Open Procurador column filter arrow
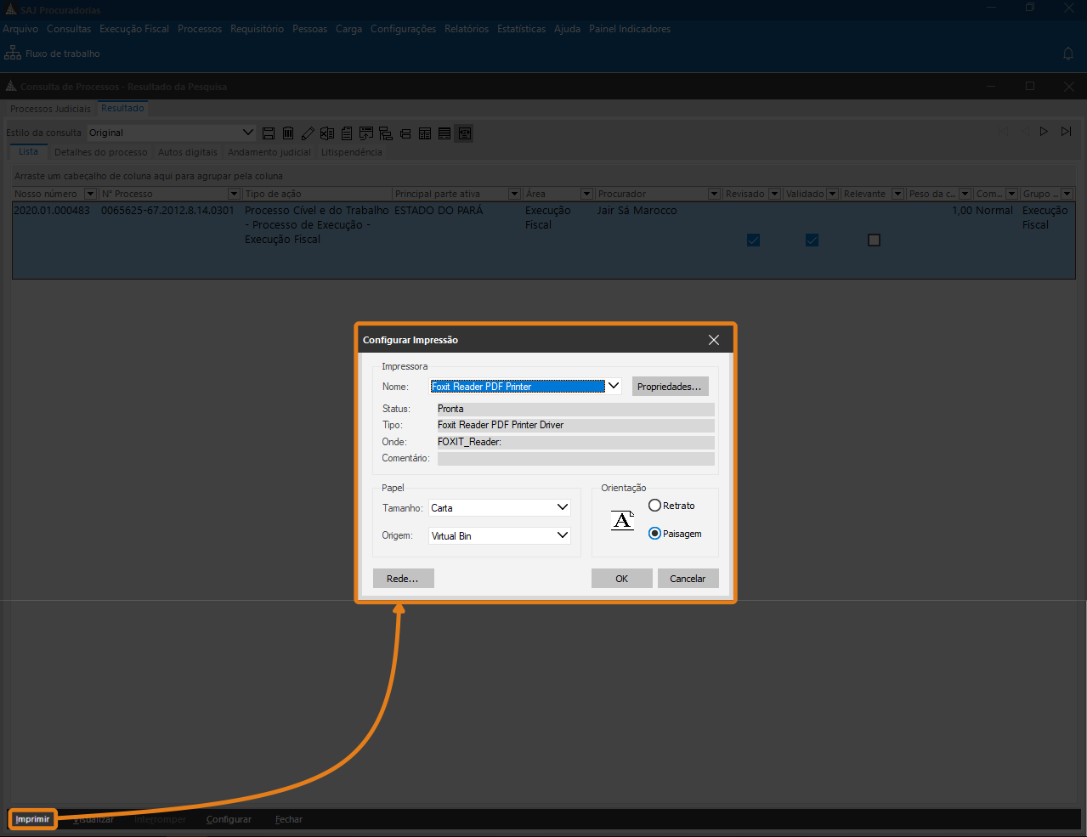Viewport: 1087px width, 837px height. point(714,194)
